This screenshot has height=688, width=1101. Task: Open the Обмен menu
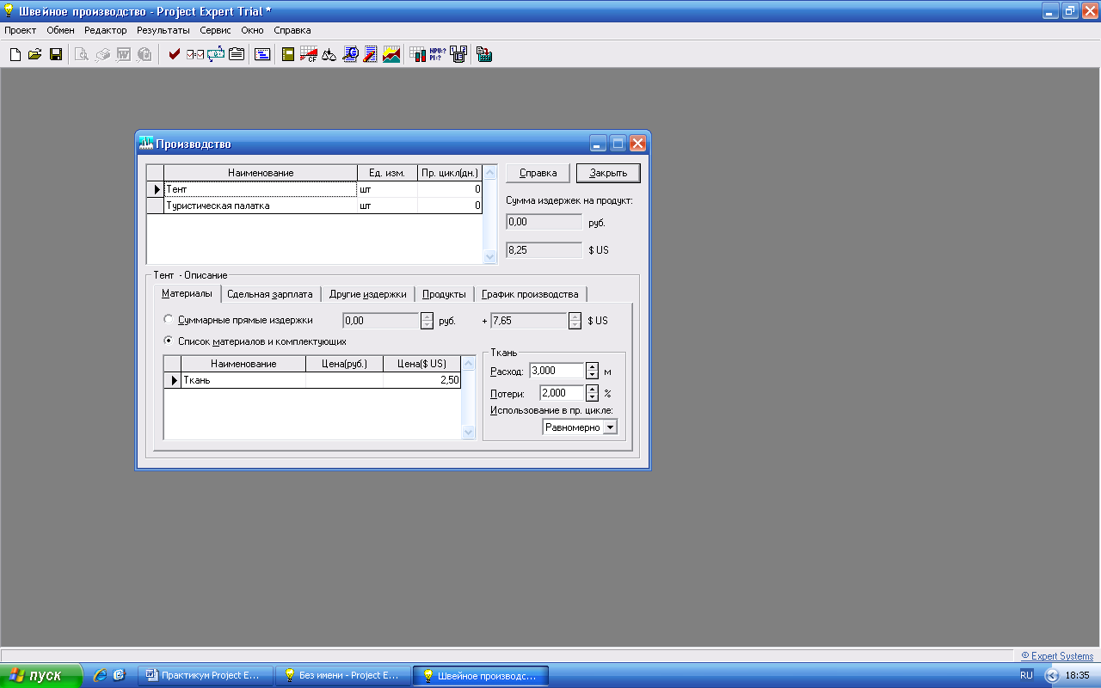[60, 30]
